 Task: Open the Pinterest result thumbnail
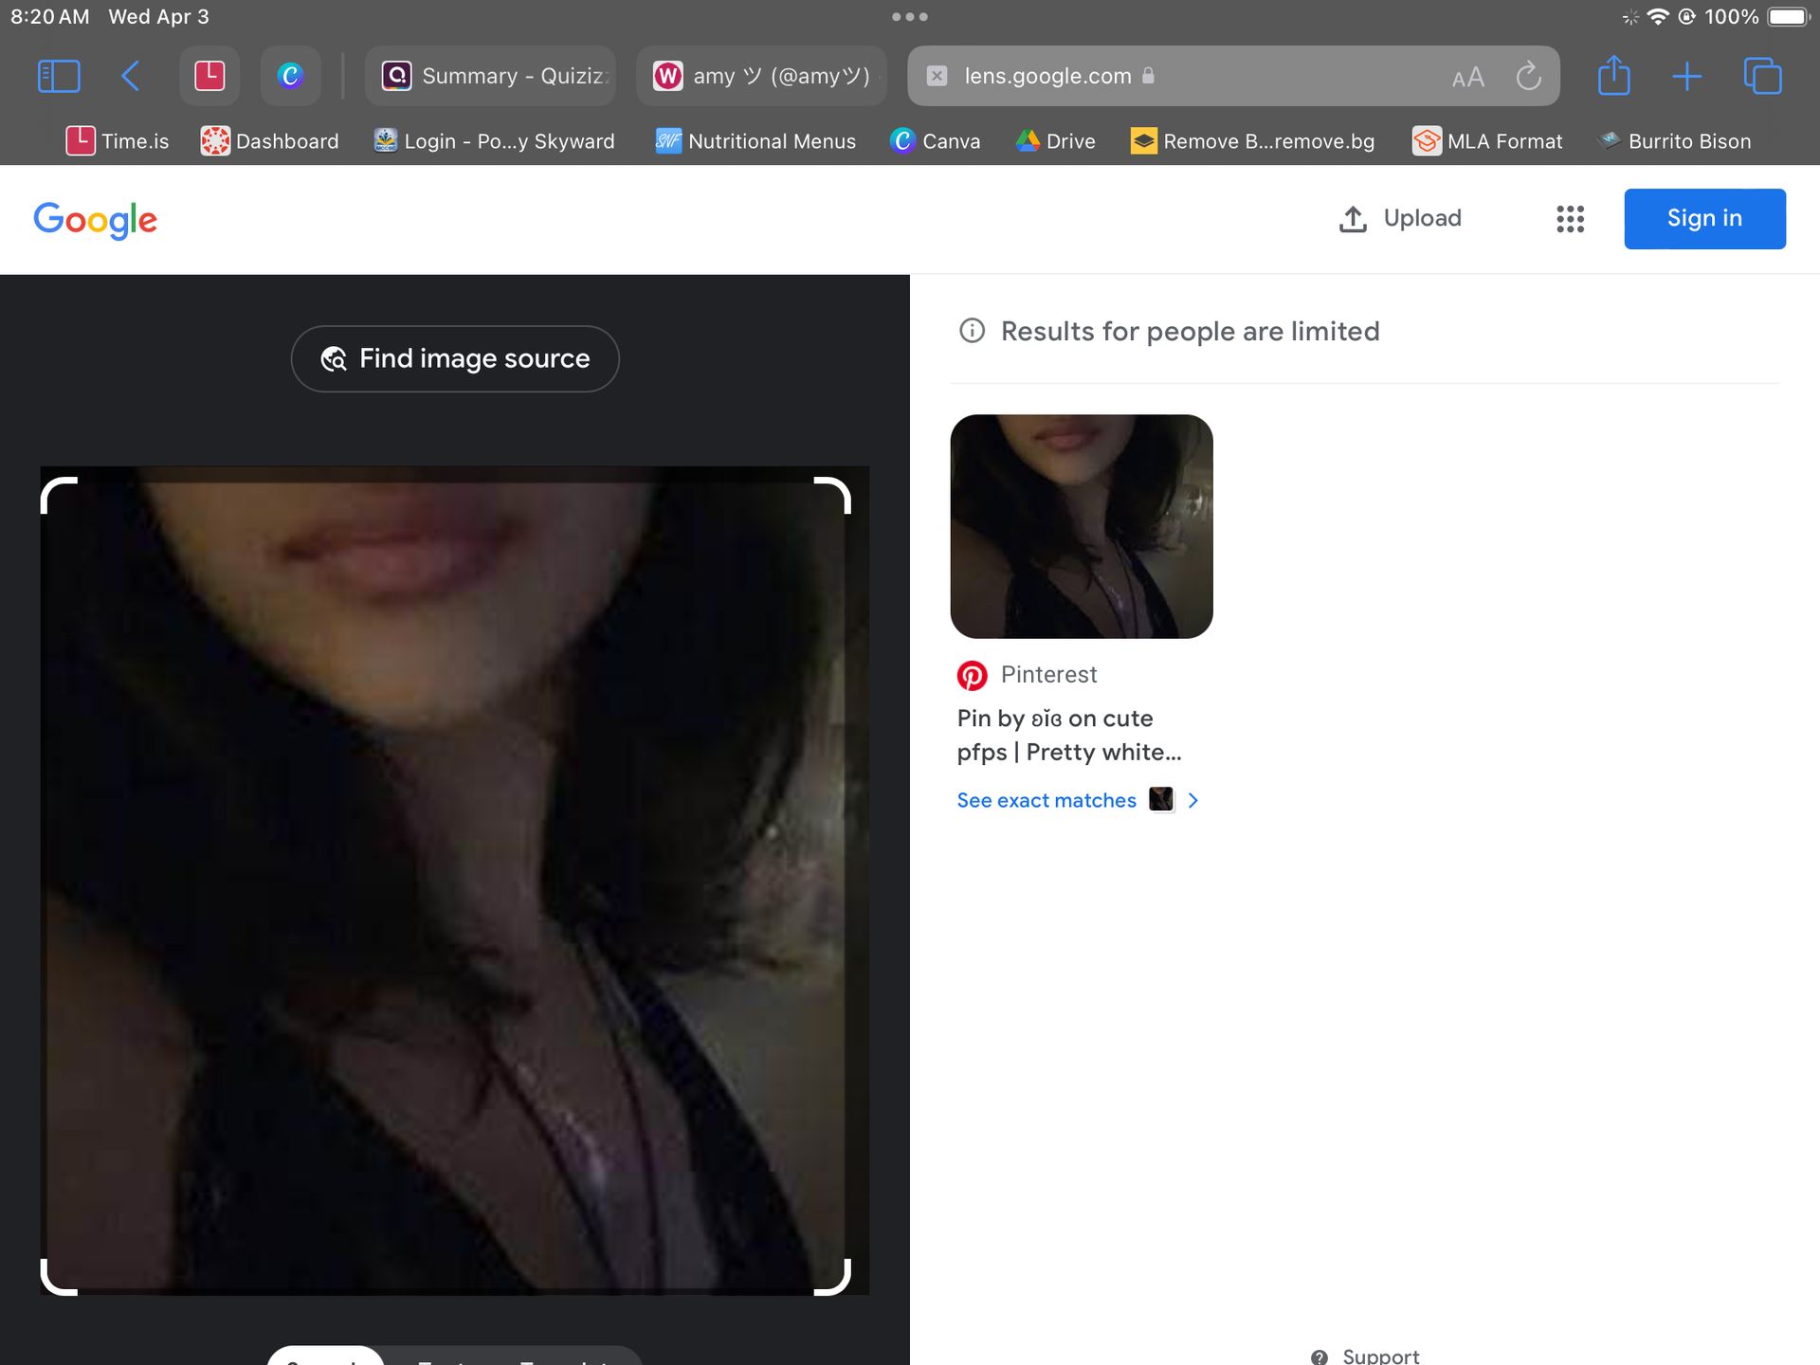tap(1081, 526)
